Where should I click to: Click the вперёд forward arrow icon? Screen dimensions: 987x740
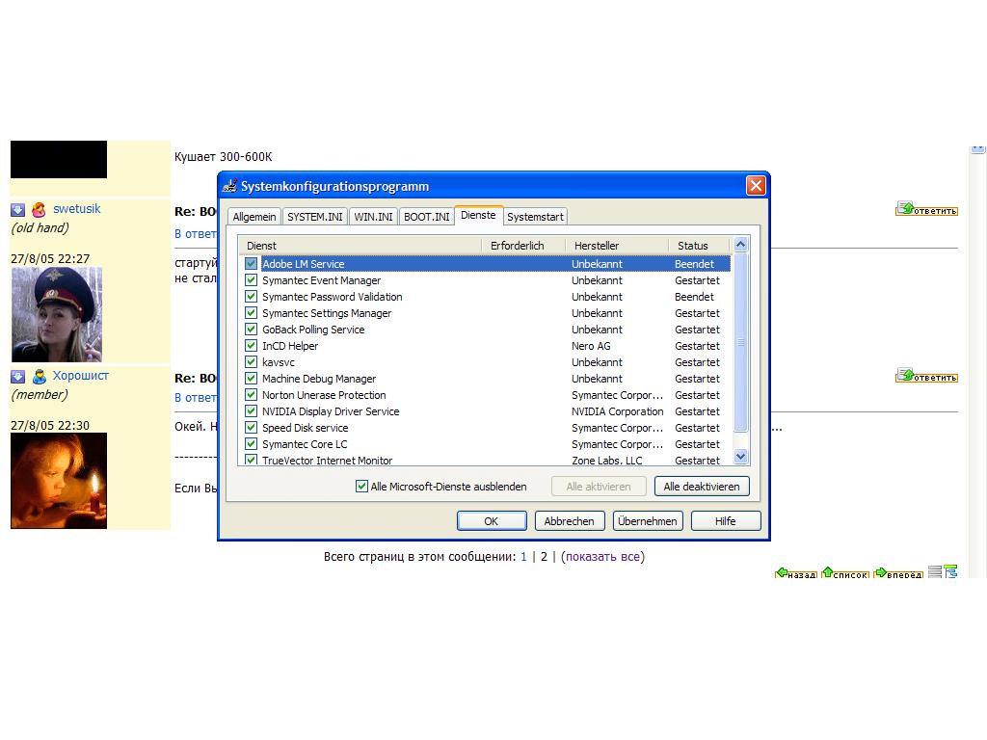coord(897,573)
